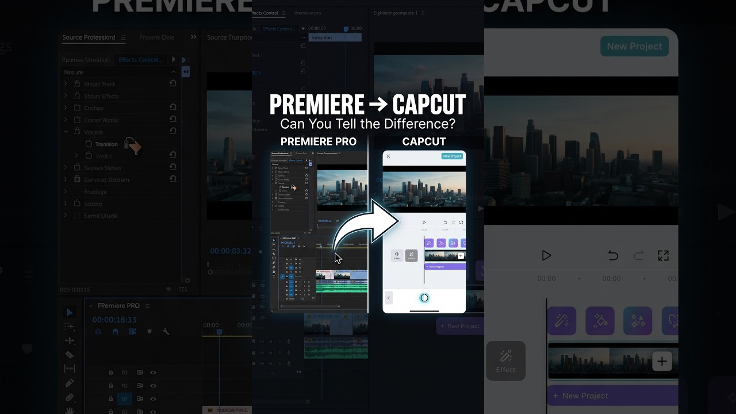Click the reset icon on the Voicess row
The height and width of the screenshot is (414, 736).
[x=173, y=131]
